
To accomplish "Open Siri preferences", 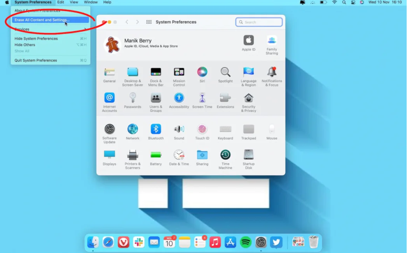I will click(202, 73).
